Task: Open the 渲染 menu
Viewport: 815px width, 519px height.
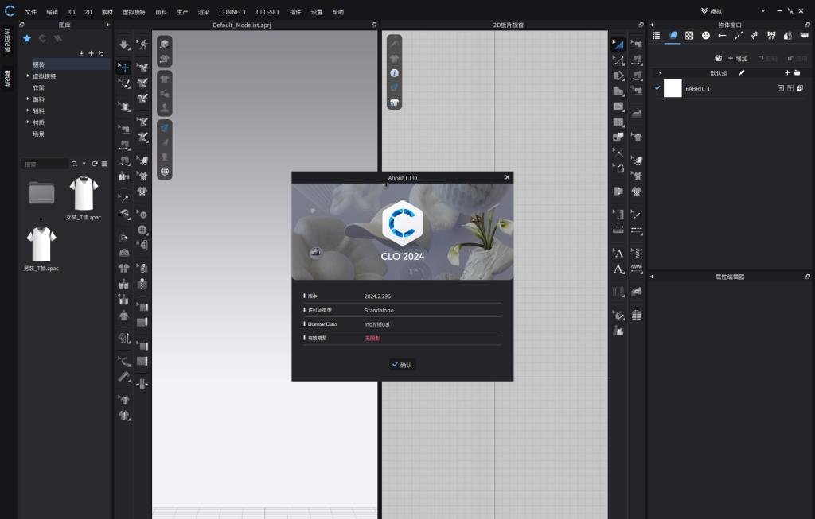Action: [x=204, y=12]
